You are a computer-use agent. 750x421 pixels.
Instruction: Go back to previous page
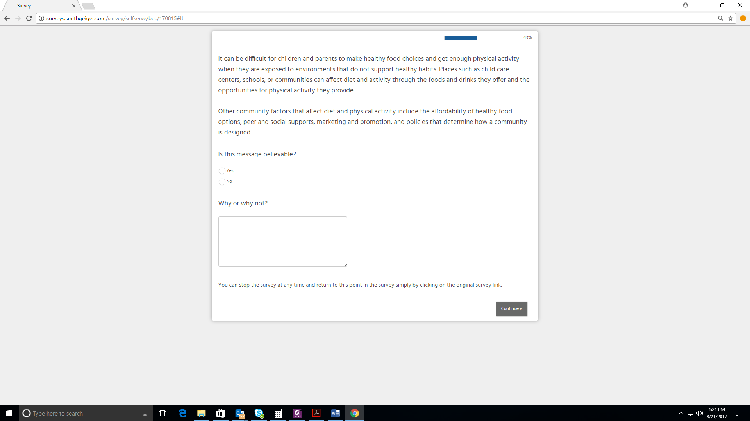coord(7,18)
